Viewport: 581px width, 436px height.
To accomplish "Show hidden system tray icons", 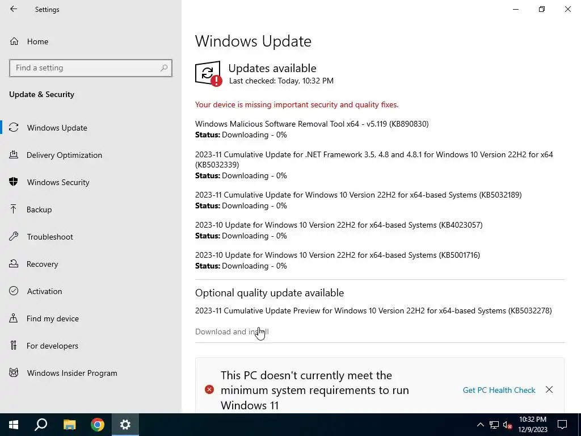I will 480,425.
